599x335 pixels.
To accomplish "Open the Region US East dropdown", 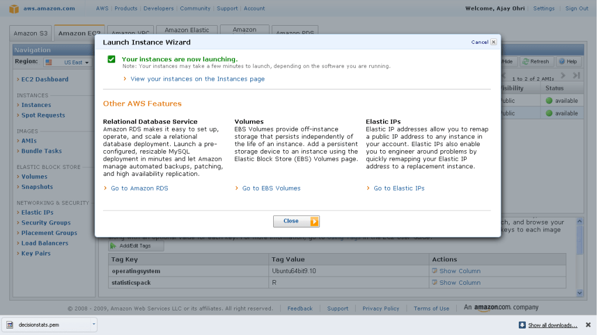I will (68, 62).
